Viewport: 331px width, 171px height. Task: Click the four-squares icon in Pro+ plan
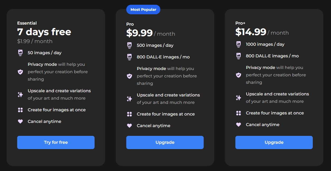click(239, 113)
